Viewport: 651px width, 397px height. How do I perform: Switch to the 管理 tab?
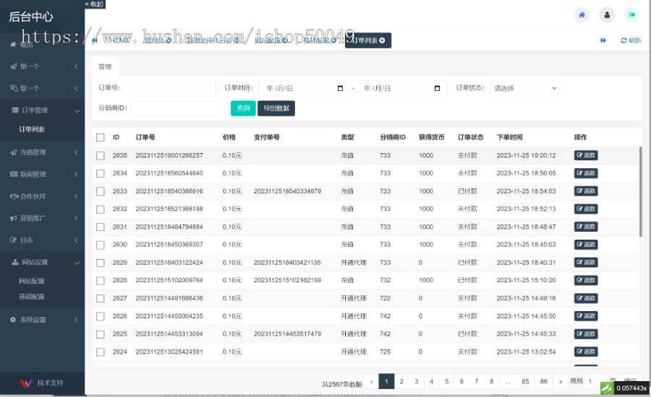tap(105, 66)
